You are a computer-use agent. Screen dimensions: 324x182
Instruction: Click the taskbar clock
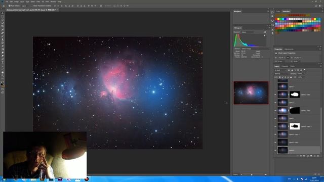click(314, 179)
